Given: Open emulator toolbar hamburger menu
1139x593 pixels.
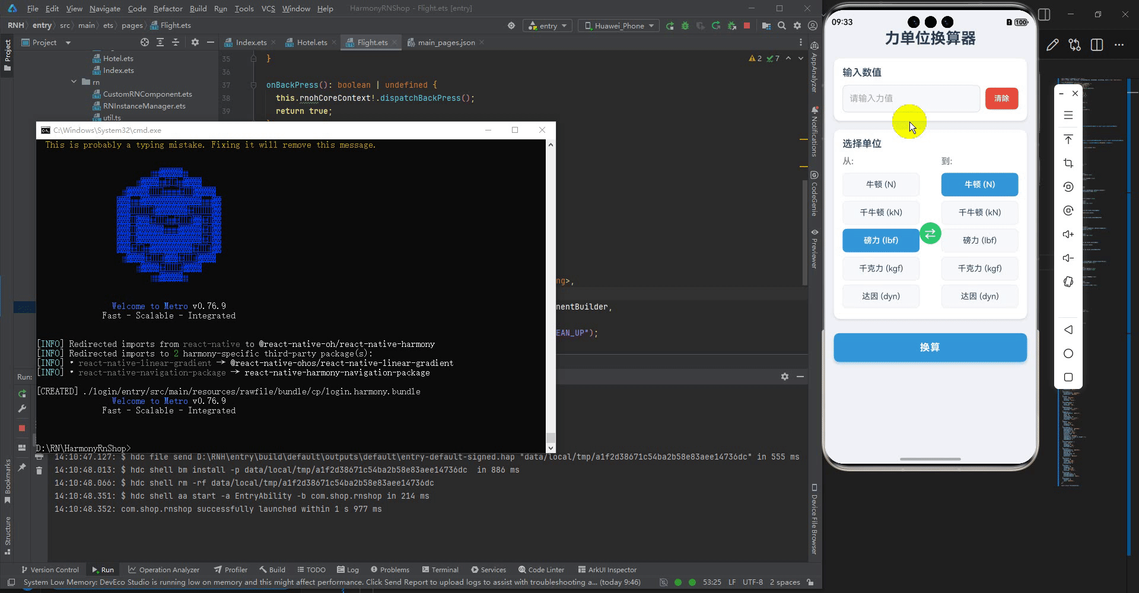Looking at the screenshot, I should 1068,116.
